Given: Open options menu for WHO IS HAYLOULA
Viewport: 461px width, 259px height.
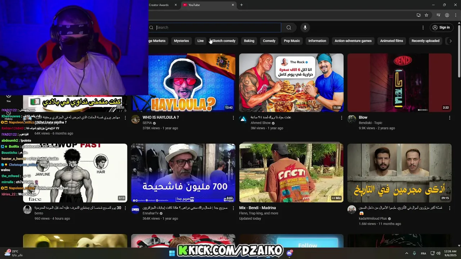Looking at the screenshot, I should coord(233,118).
